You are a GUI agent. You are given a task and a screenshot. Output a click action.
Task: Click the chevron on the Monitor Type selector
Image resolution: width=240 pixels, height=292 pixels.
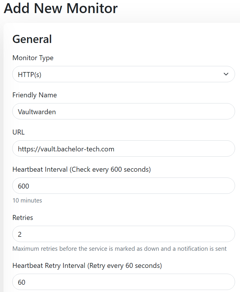tap(226, 74)
